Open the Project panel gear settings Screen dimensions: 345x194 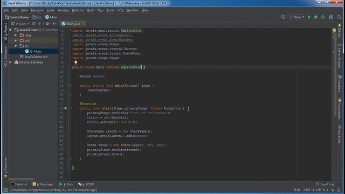[48, 24]
